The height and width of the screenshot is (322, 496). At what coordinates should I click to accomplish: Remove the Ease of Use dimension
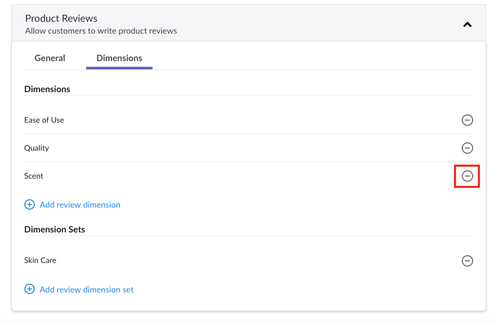(467, 120)
